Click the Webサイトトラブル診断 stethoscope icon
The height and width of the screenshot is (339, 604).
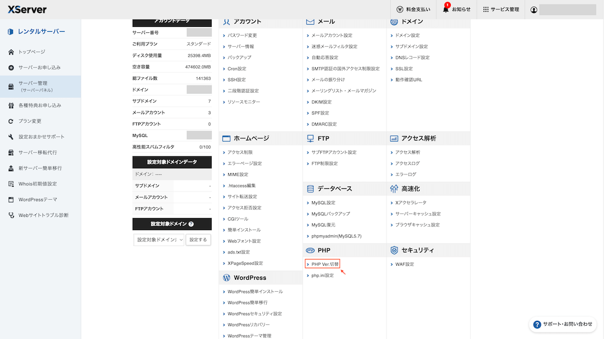[11, 216]
